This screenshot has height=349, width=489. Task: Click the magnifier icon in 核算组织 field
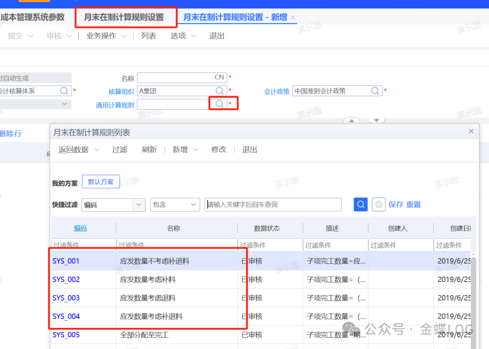pyautogui.click(x=220, y=91)
